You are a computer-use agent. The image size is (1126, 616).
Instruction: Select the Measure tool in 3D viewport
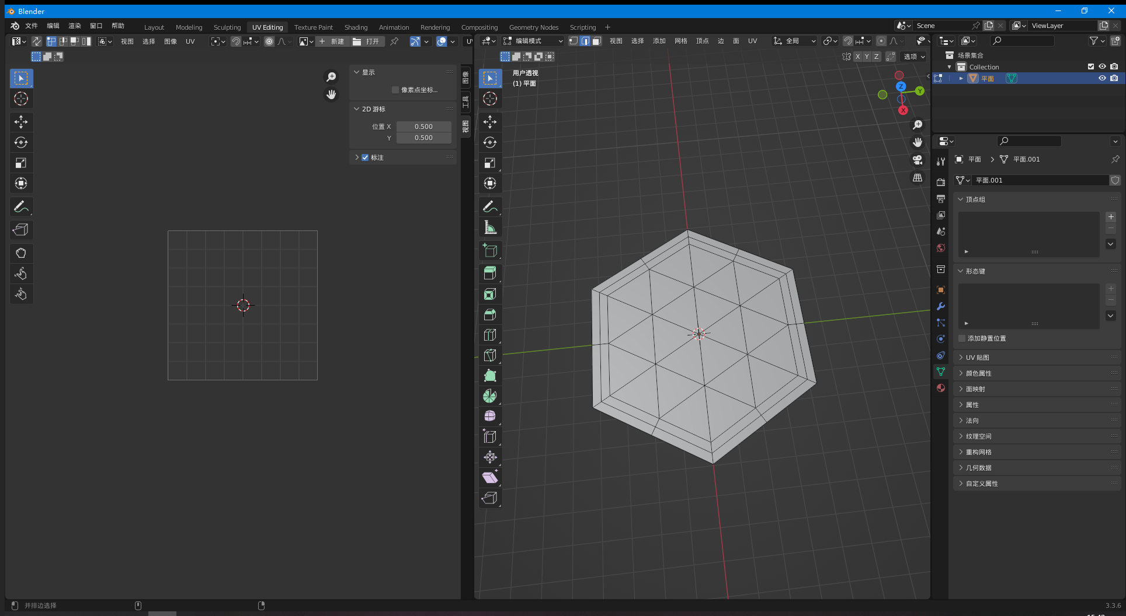click(x=490, y=228)
